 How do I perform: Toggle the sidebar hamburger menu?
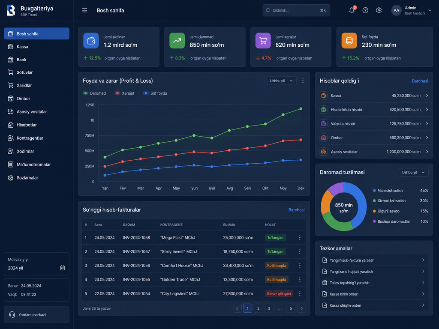(x=84, y=10)
